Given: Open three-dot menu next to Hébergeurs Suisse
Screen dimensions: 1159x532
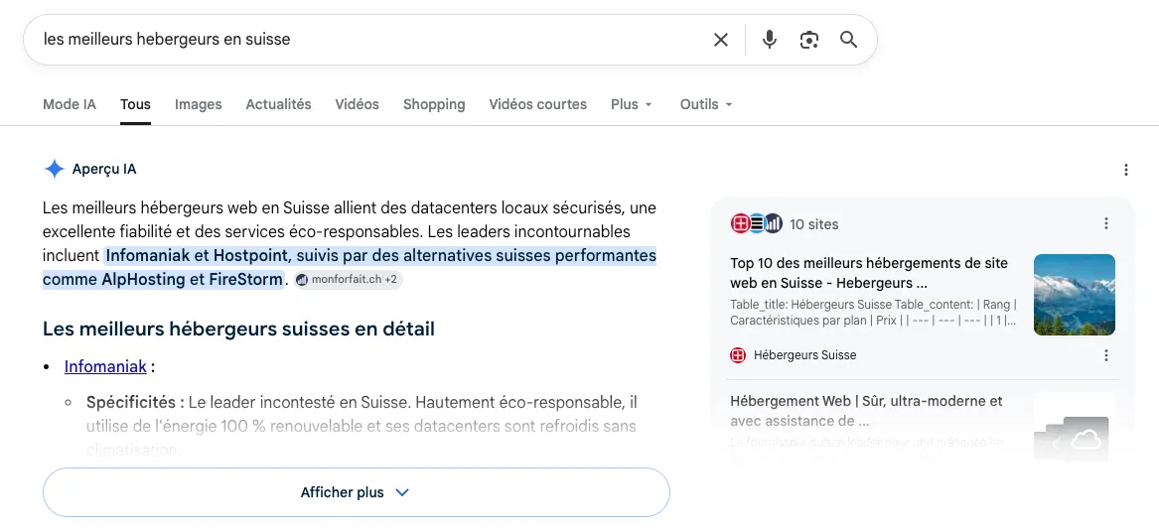Looking at the screenshot, I should tap(1105, 355).
